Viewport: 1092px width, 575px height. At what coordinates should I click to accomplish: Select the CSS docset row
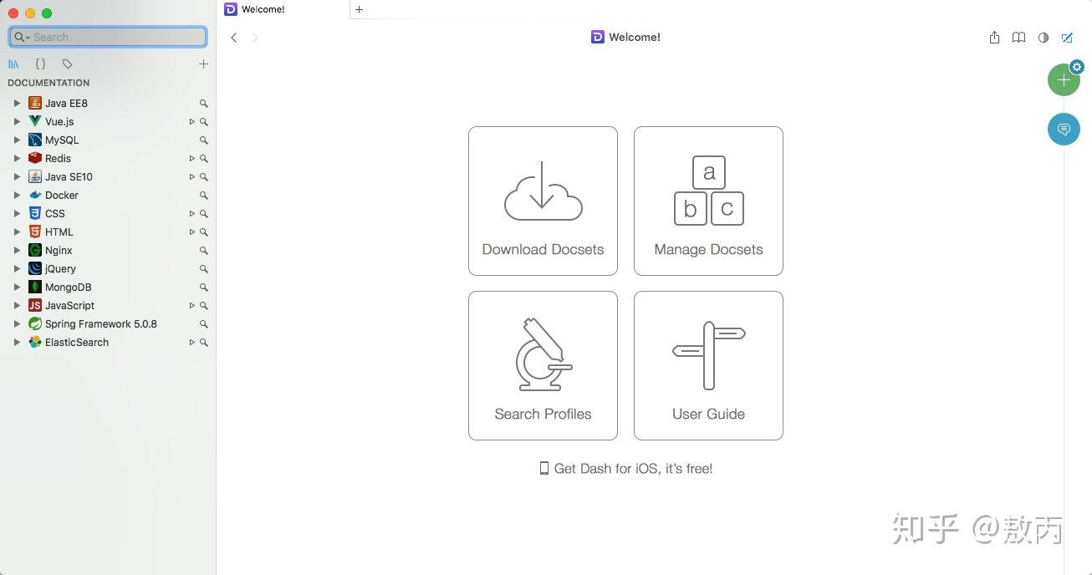[108, 214]
